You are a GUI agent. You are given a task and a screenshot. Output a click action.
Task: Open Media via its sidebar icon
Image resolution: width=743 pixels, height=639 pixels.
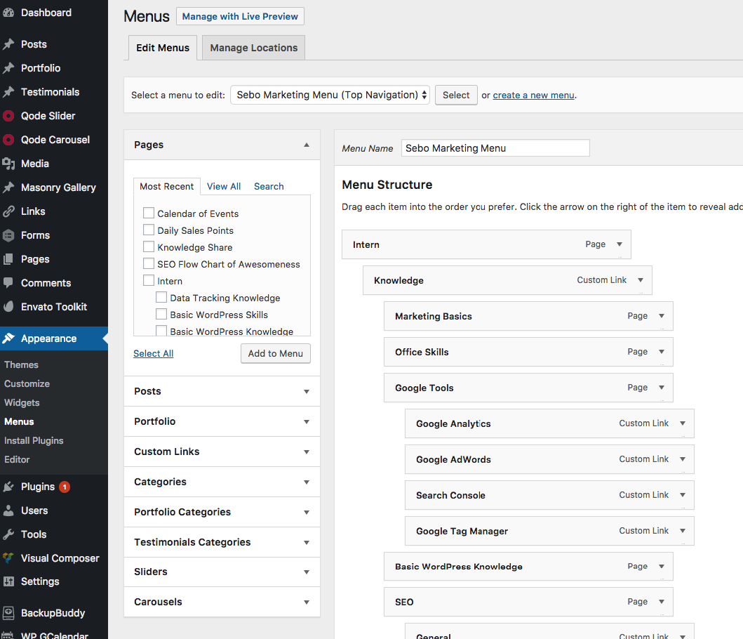8,164
